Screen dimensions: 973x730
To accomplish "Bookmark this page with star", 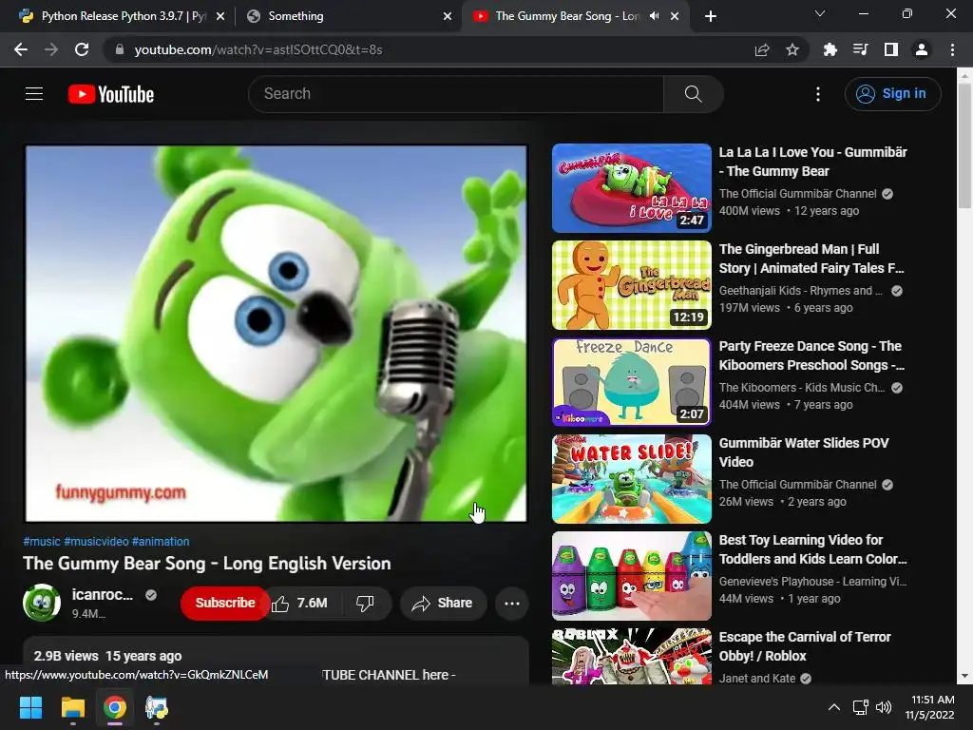I will point(792,49).
